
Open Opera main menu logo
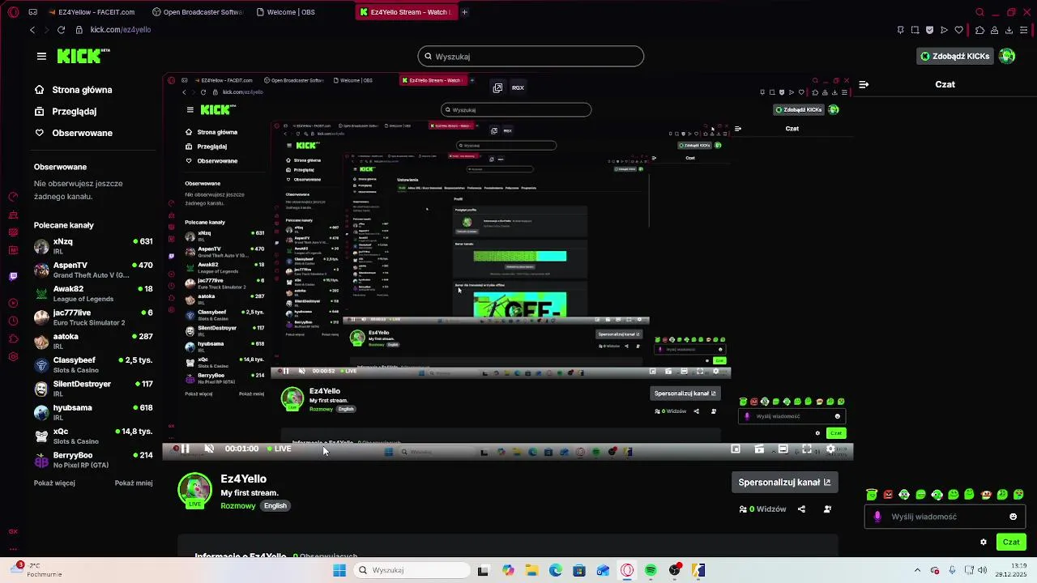point(13,12)
